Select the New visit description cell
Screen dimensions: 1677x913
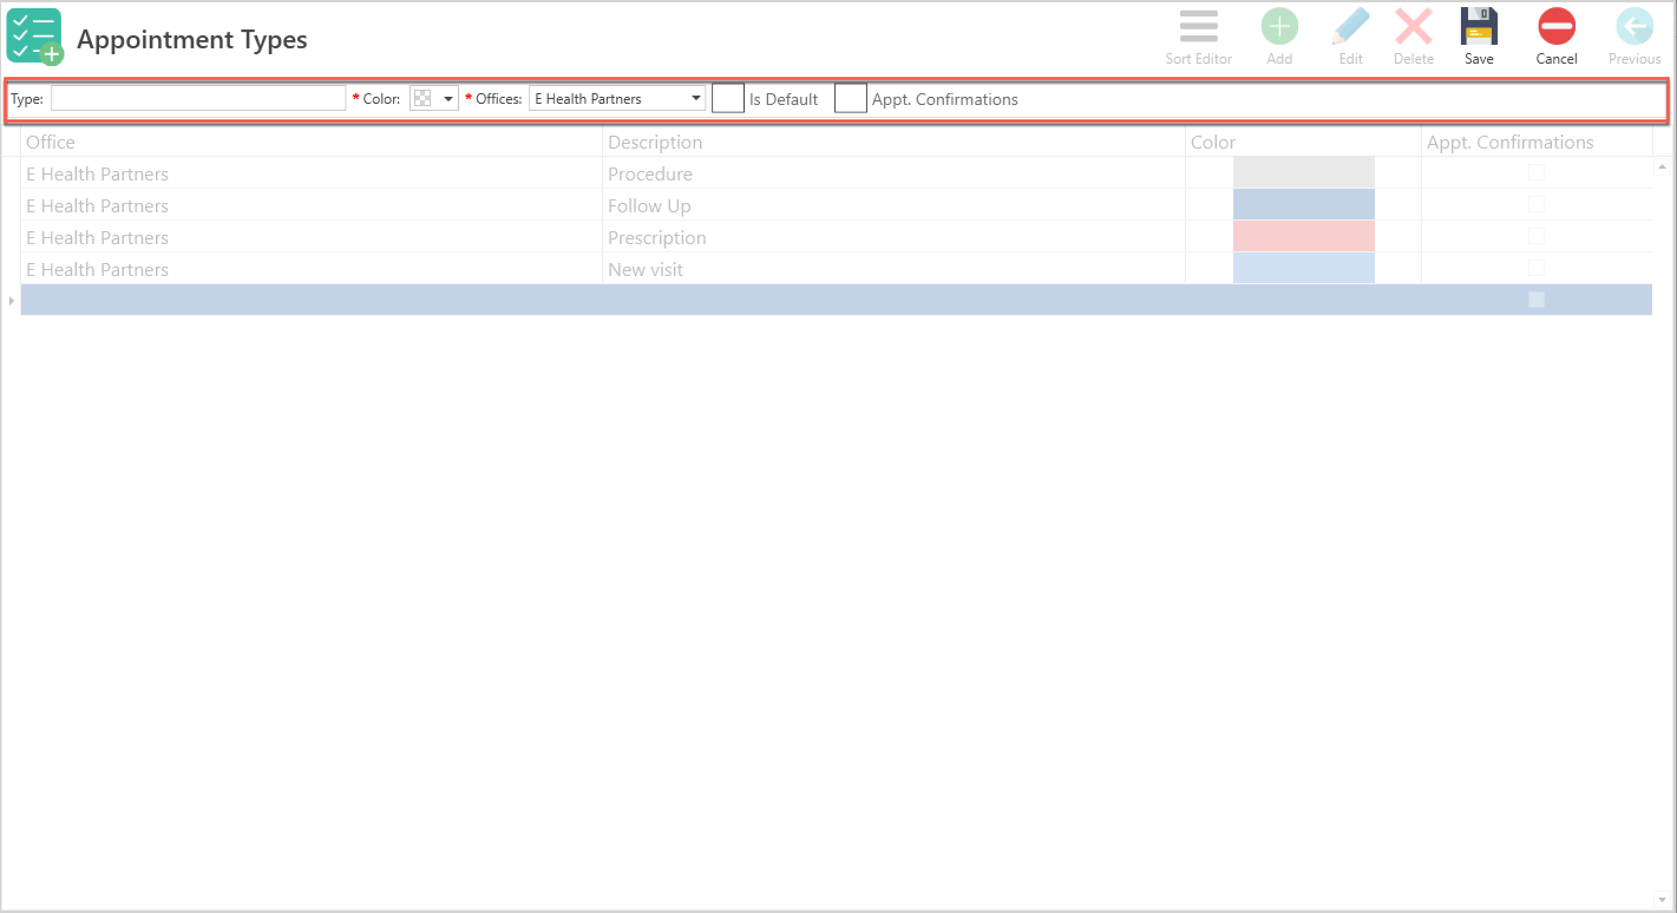coord(645,270)
